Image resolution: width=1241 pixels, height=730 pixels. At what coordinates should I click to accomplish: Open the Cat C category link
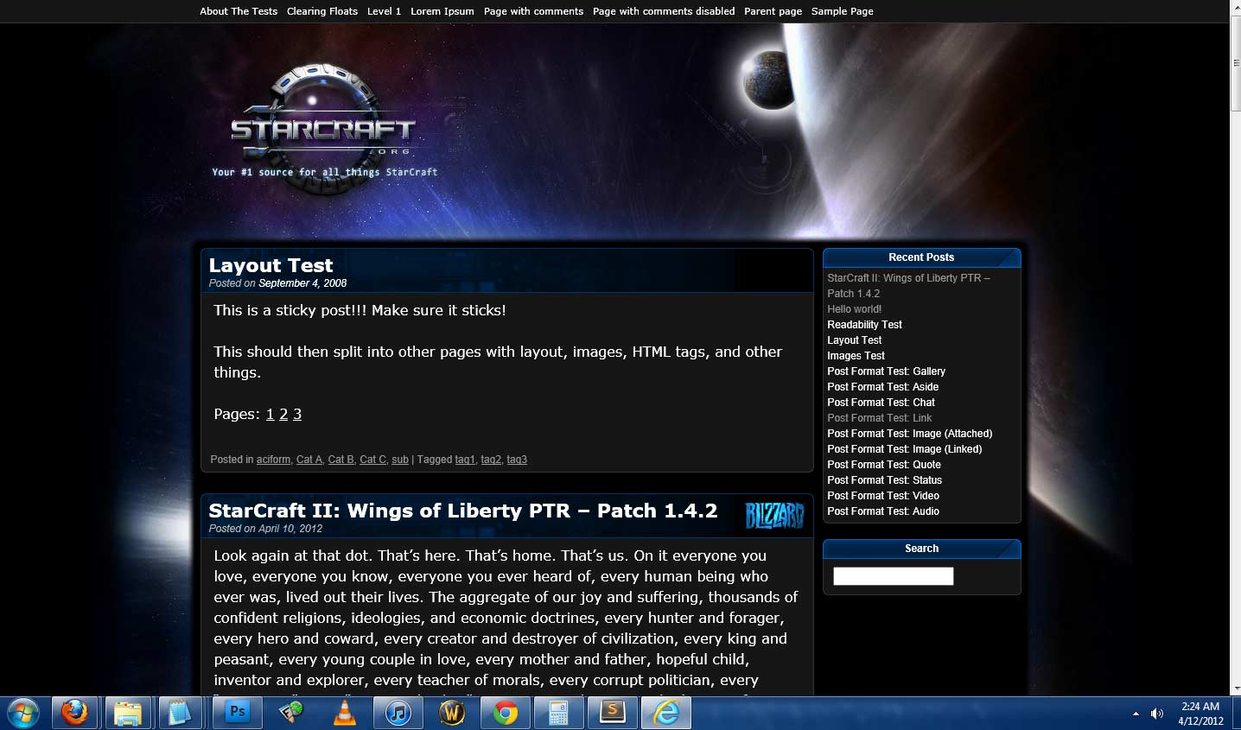point(372,460)
